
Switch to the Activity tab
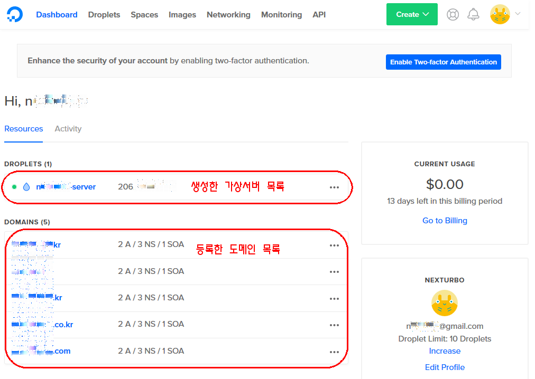pos(68,129)
